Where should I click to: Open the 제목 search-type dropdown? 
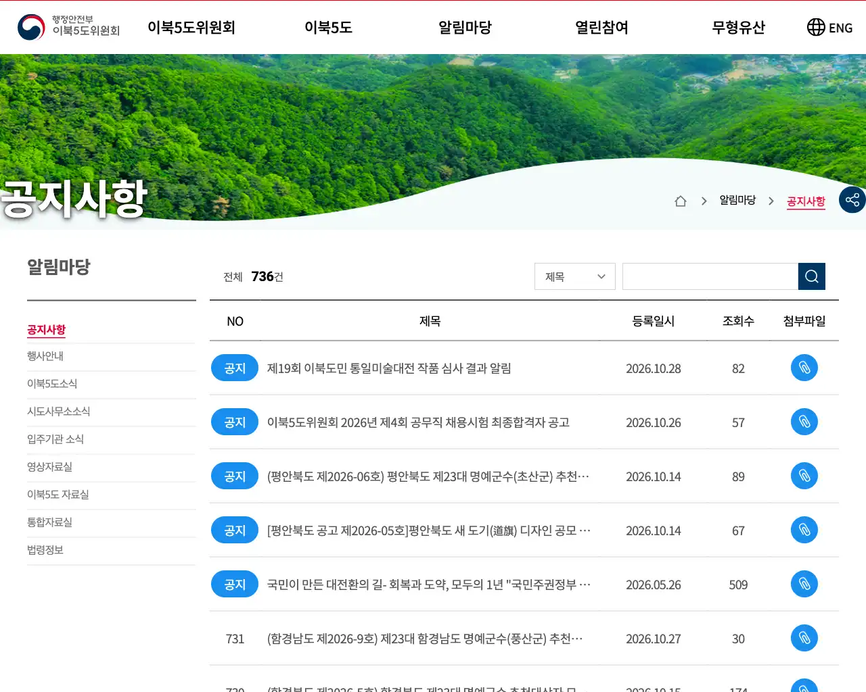click(x=575, y=276)
